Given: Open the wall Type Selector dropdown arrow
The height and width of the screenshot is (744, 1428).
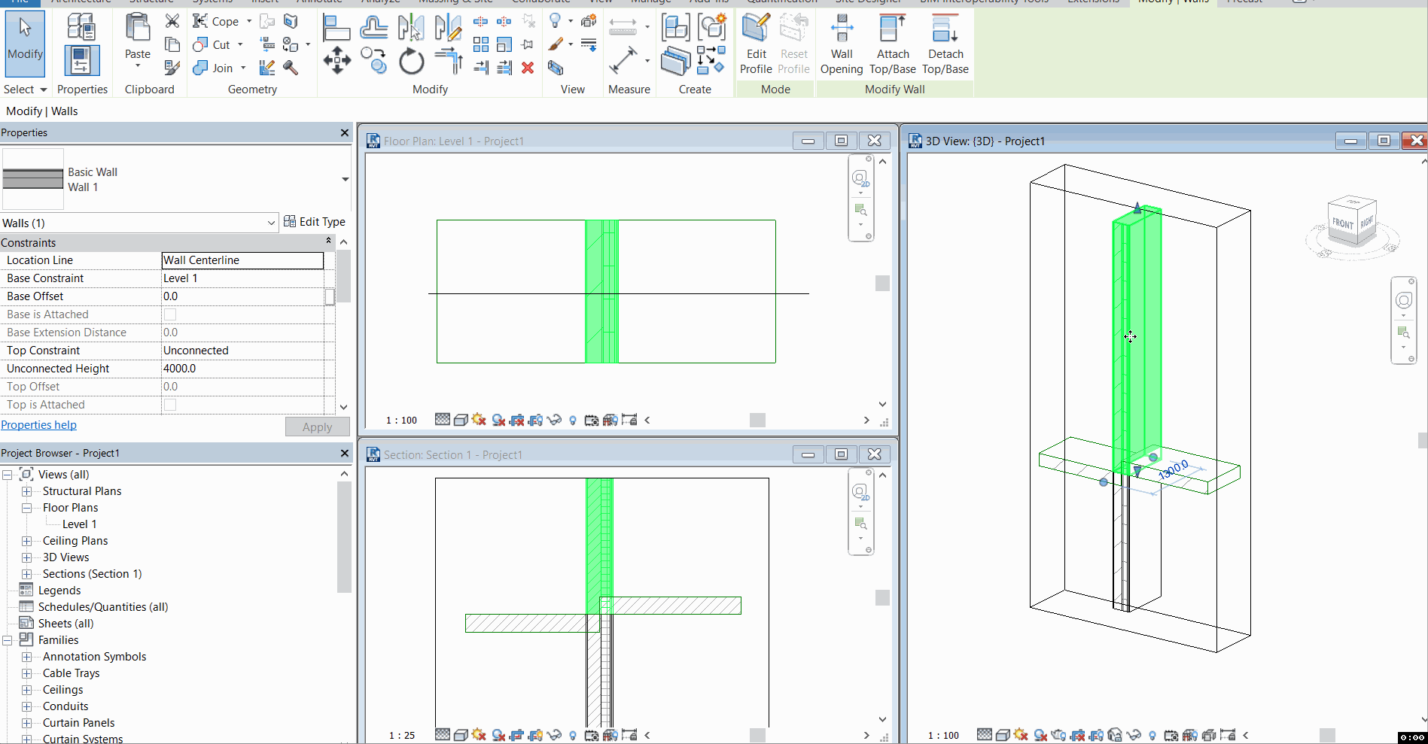Looking at the screenshot, I should click(345, 179).
